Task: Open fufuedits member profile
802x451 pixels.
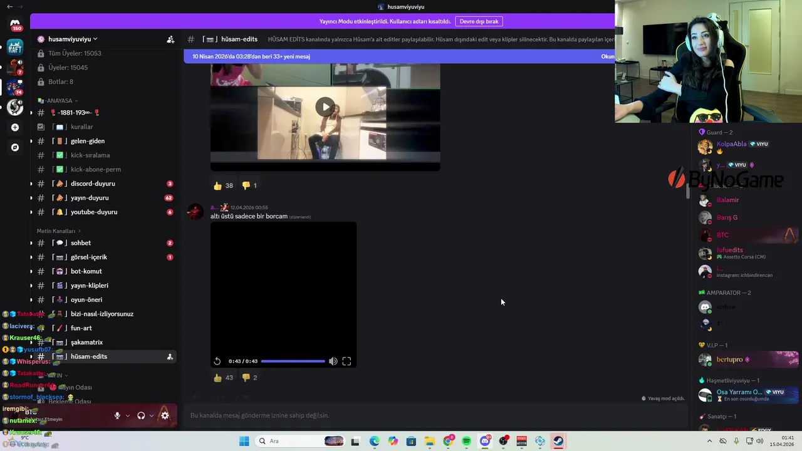Action: tap(729, 250)
